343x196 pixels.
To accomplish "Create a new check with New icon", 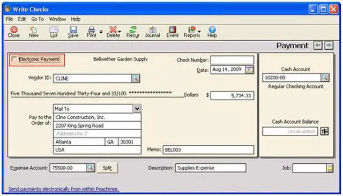I will point(34,32).
